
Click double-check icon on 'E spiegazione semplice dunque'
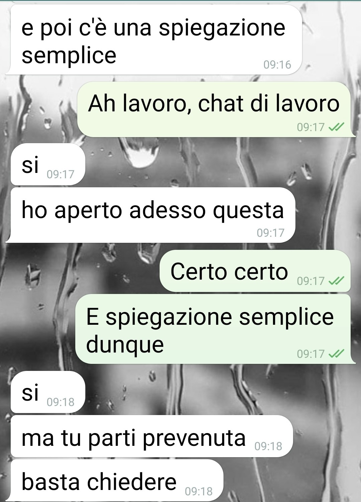point(336,354)
